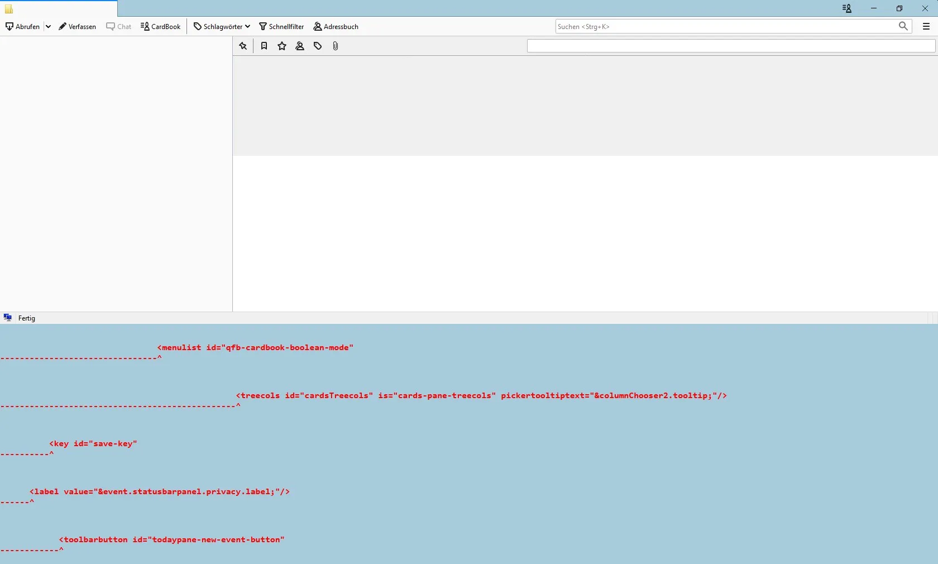Image resolution: width=938 pixels, height=564 pixels.
Task: Compose a new message with Verfassen
Action: tap(78, 26)
